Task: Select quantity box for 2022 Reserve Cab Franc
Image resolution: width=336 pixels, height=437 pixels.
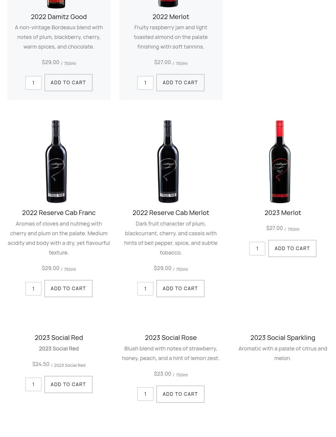Action: [x=33, y=289]
